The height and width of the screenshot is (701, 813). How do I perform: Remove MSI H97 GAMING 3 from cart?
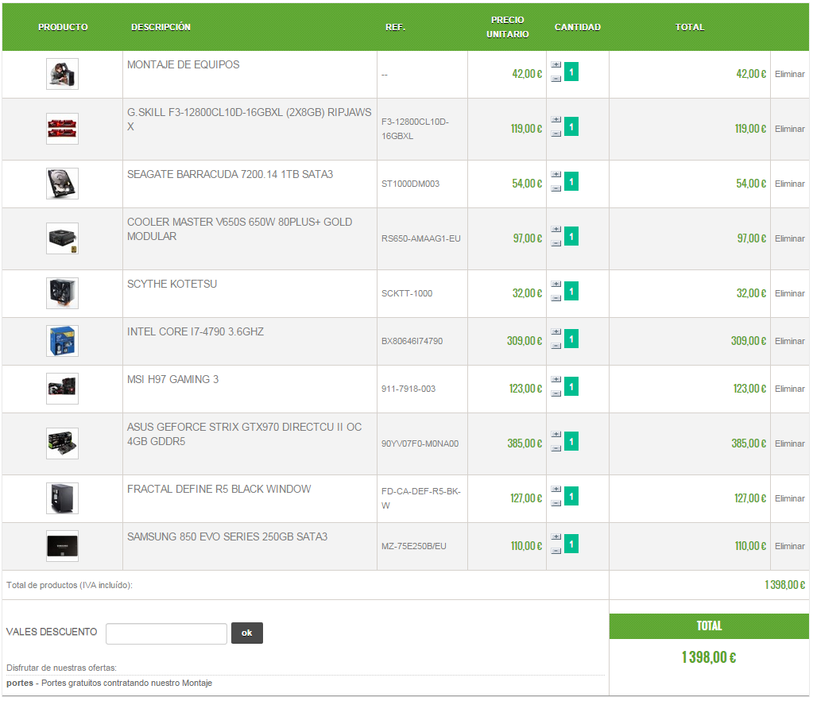(790, 389)
